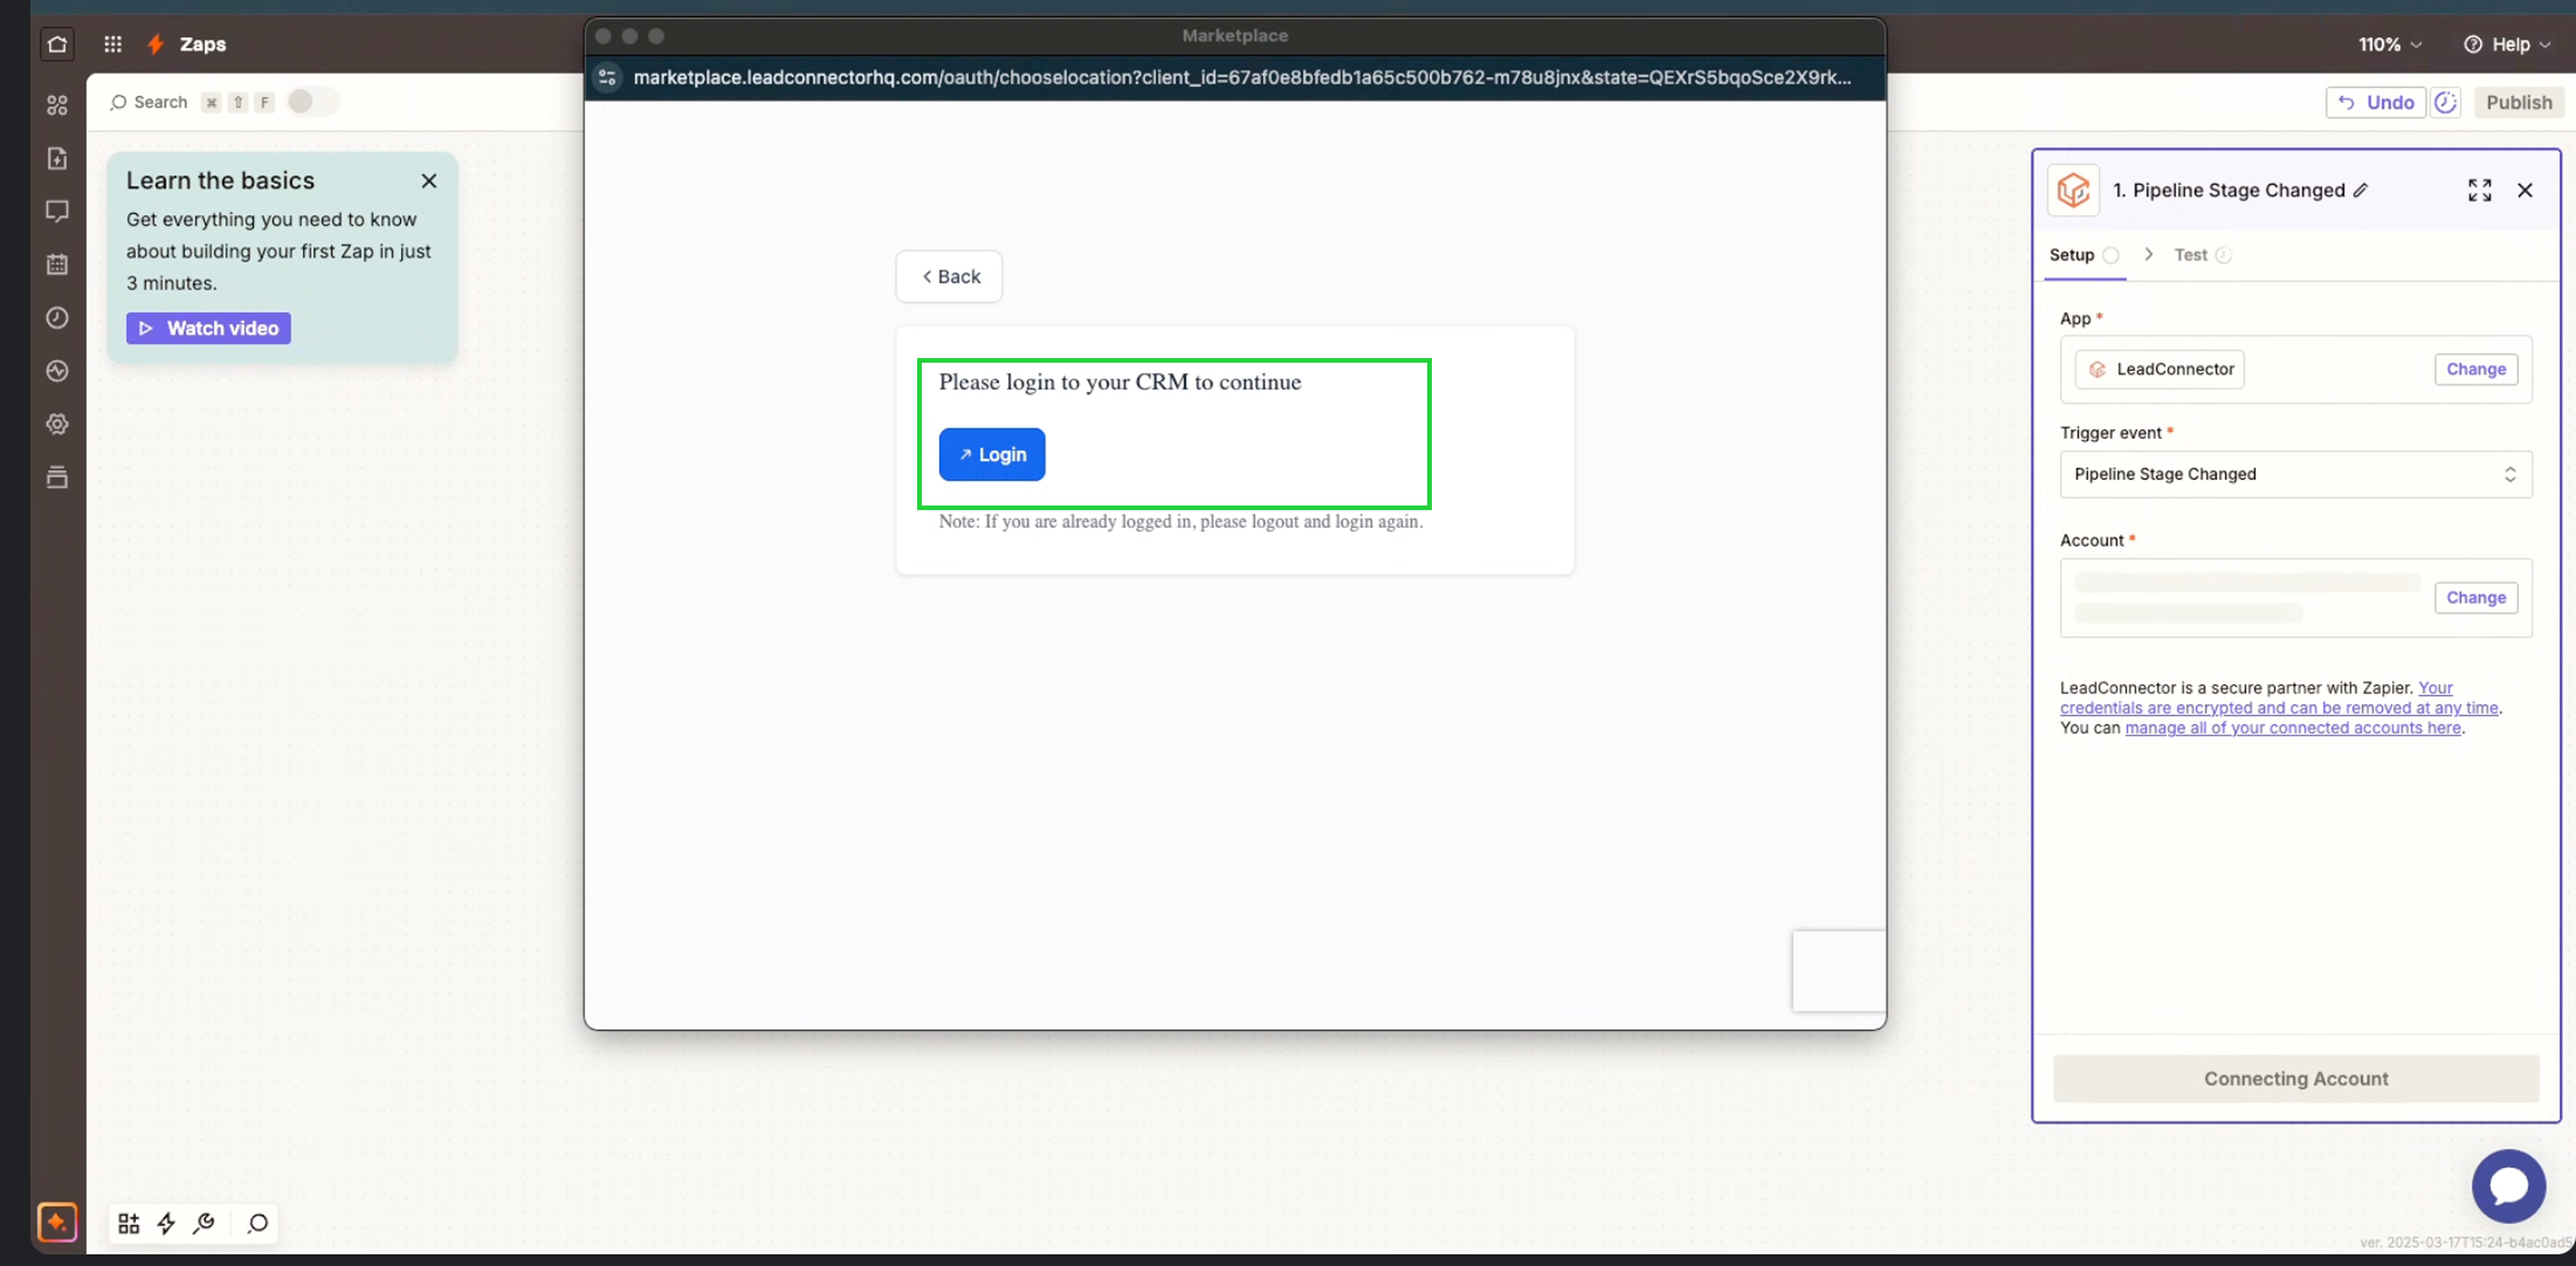
Task: Expand the Help menu
Action: pos(2509,44)
